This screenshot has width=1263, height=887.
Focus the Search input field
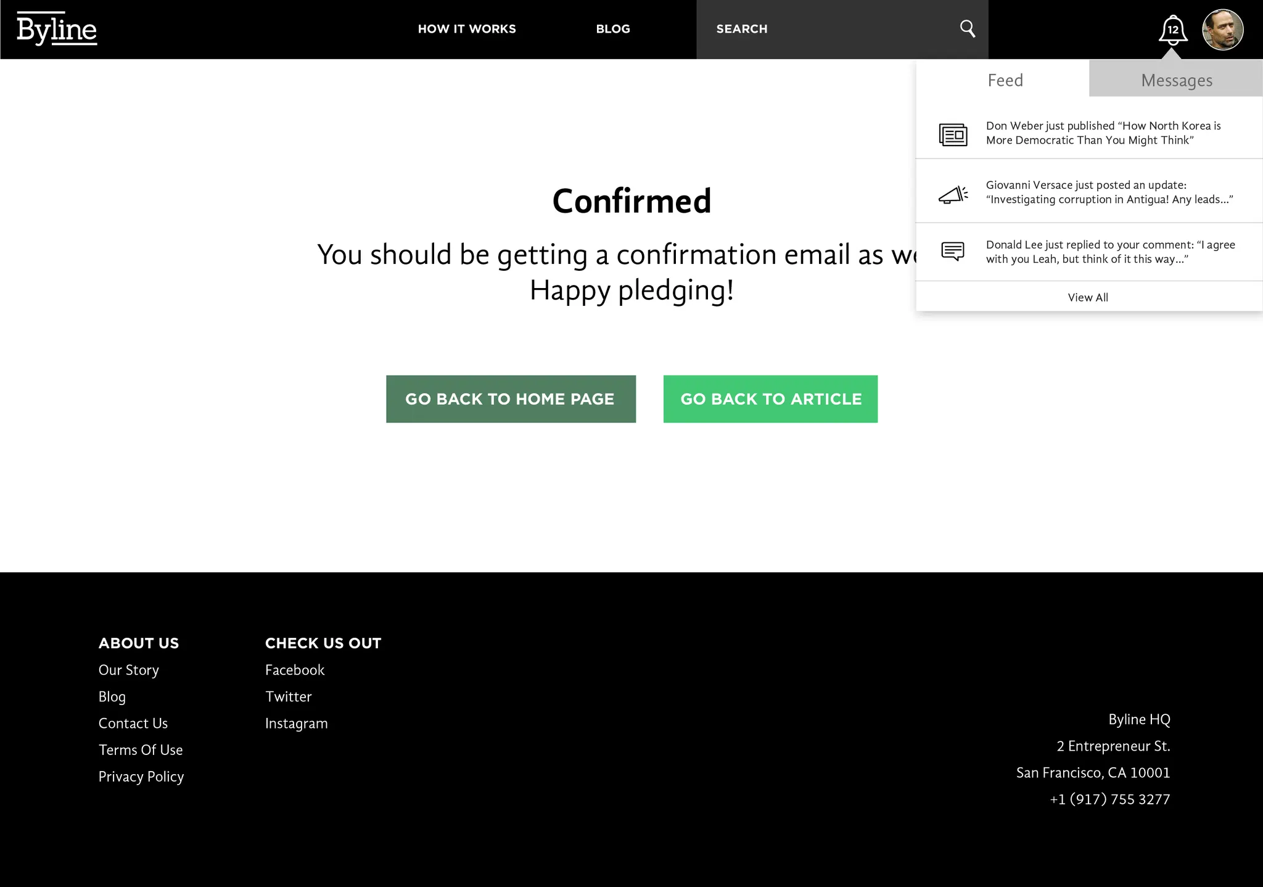click(826, 29)
